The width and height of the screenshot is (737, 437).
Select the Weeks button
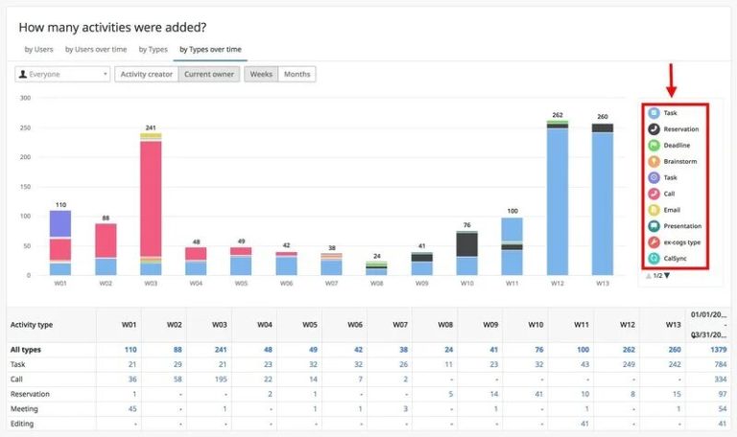pyautogui.click(x=261, y=74)
